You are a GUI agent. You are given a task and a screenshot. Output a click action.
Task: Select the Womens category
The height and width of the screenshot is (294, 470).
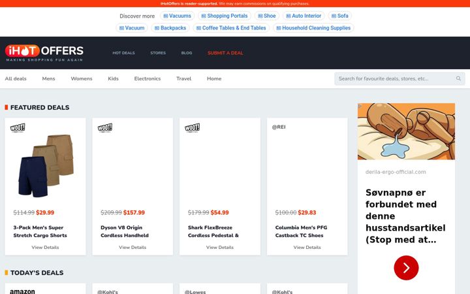[x=82, y=78]
